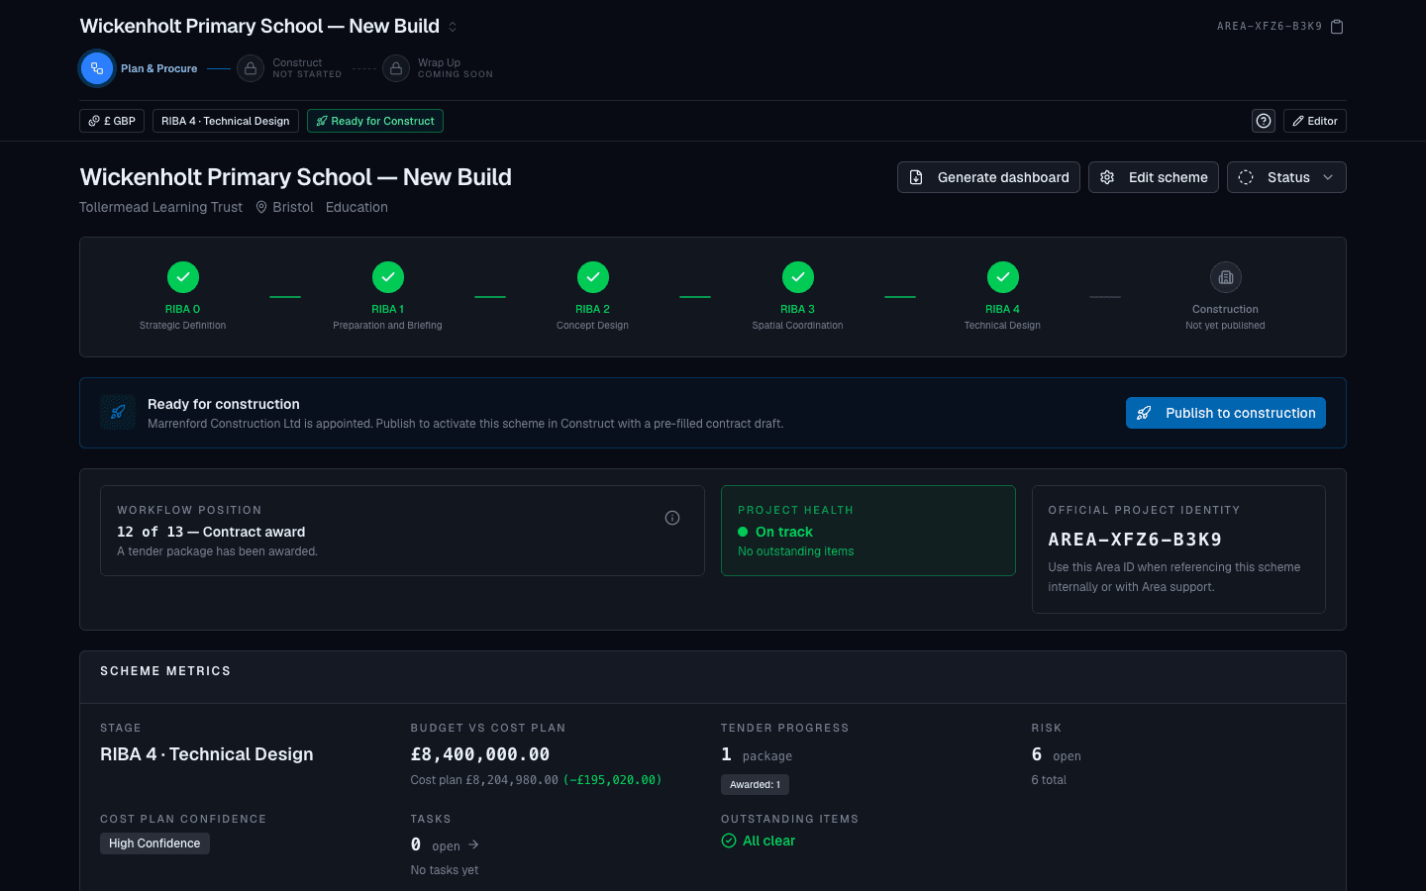Follow the open tasks arrow link
Image resolution: width=1426 pixels, height=891 pixels.
coord(473,844)
